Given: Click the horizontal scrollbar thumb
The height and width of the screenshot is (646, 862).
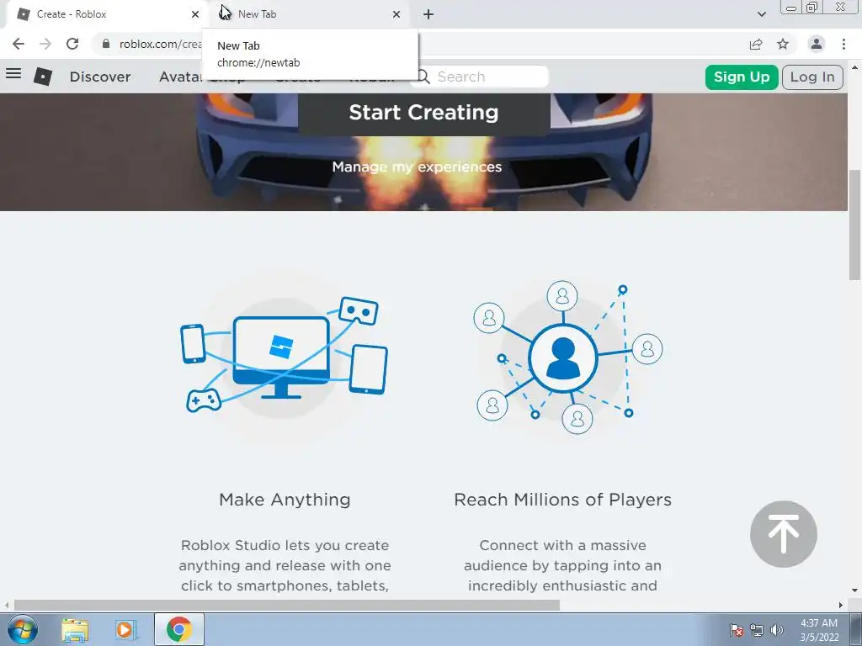Looking at the screenshot, I should pyautogui.click(x=286, y=606).
